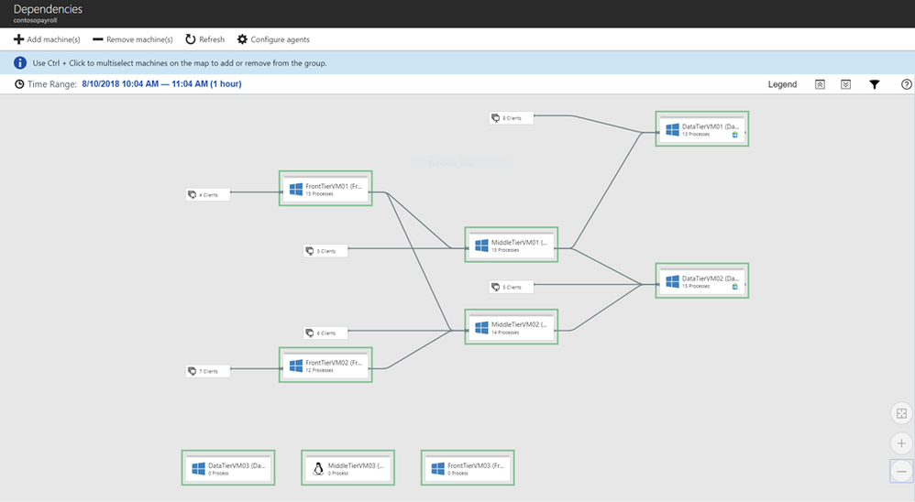Refresh the dependency map

pos(204,39)
